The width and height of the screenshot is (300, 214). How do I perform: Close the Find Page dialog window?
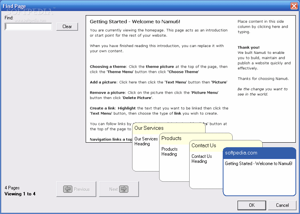click(294, 6)
